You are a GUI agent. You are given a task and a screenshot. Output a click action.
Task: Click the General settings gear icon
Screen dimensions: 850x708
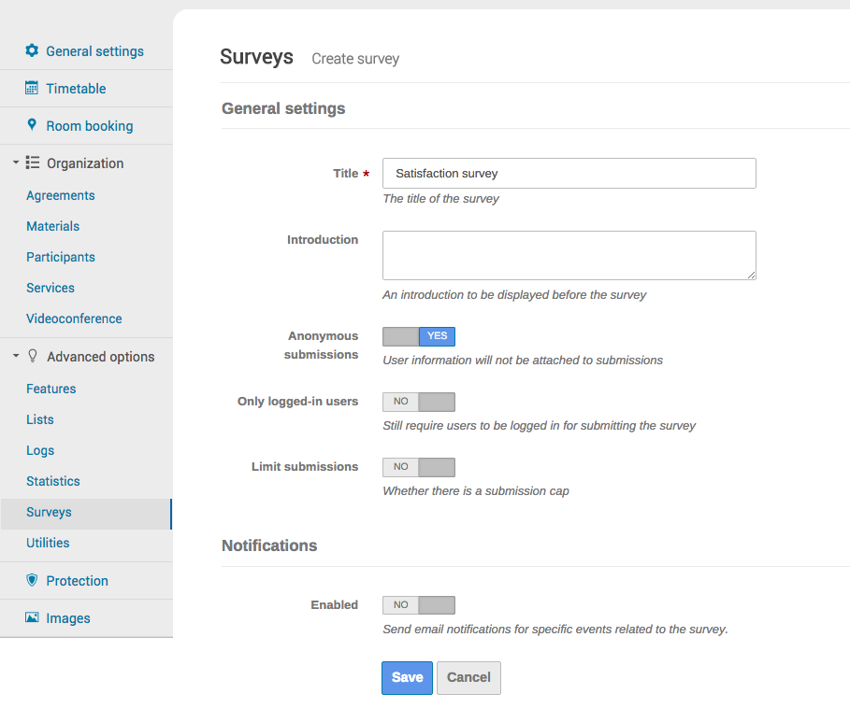click(x=32, y=50)
